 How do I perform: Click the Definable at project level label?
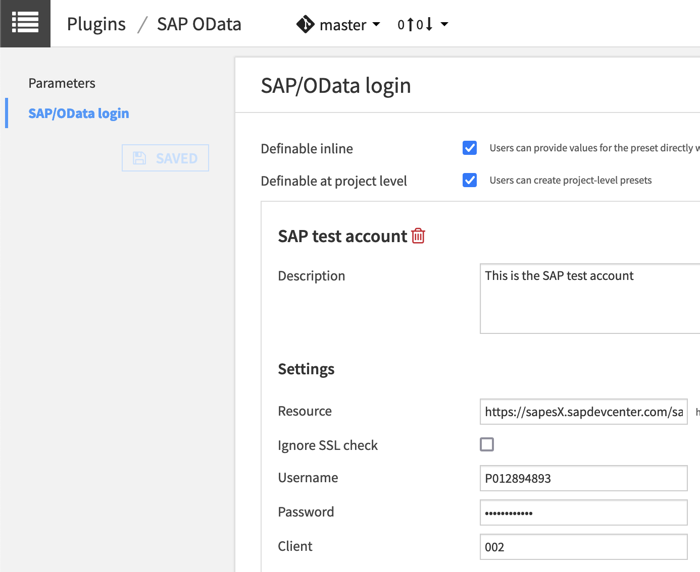334,181
